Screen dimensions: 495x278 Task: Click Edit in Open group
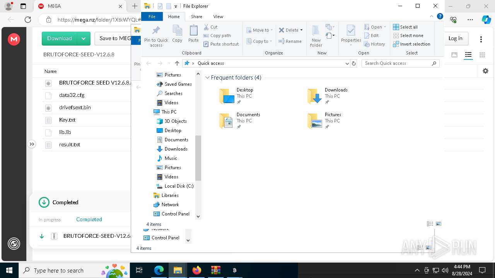pyautogui.click(x=371, y=36)
